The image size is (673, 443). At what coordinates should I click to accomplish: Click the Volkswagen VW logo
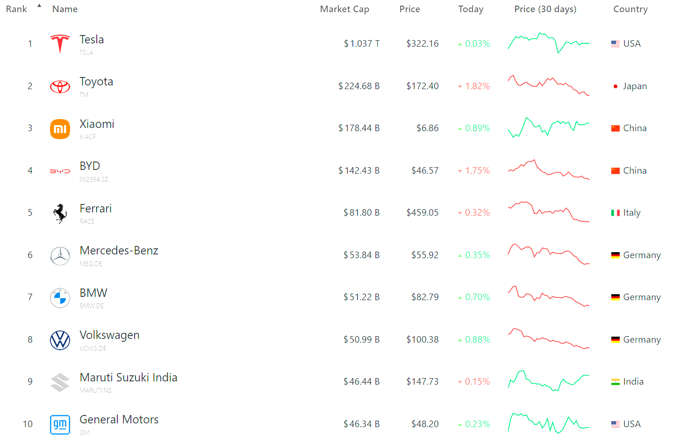coord(60,340)
